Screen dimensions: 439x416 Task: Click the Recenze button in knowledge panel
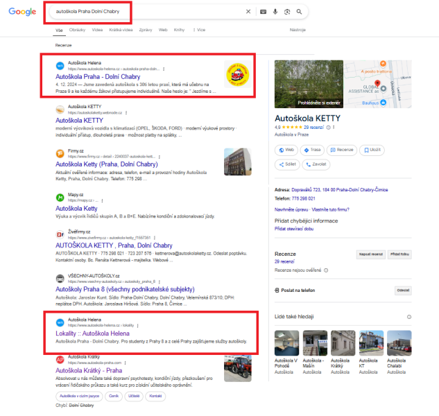pos(342,150)
